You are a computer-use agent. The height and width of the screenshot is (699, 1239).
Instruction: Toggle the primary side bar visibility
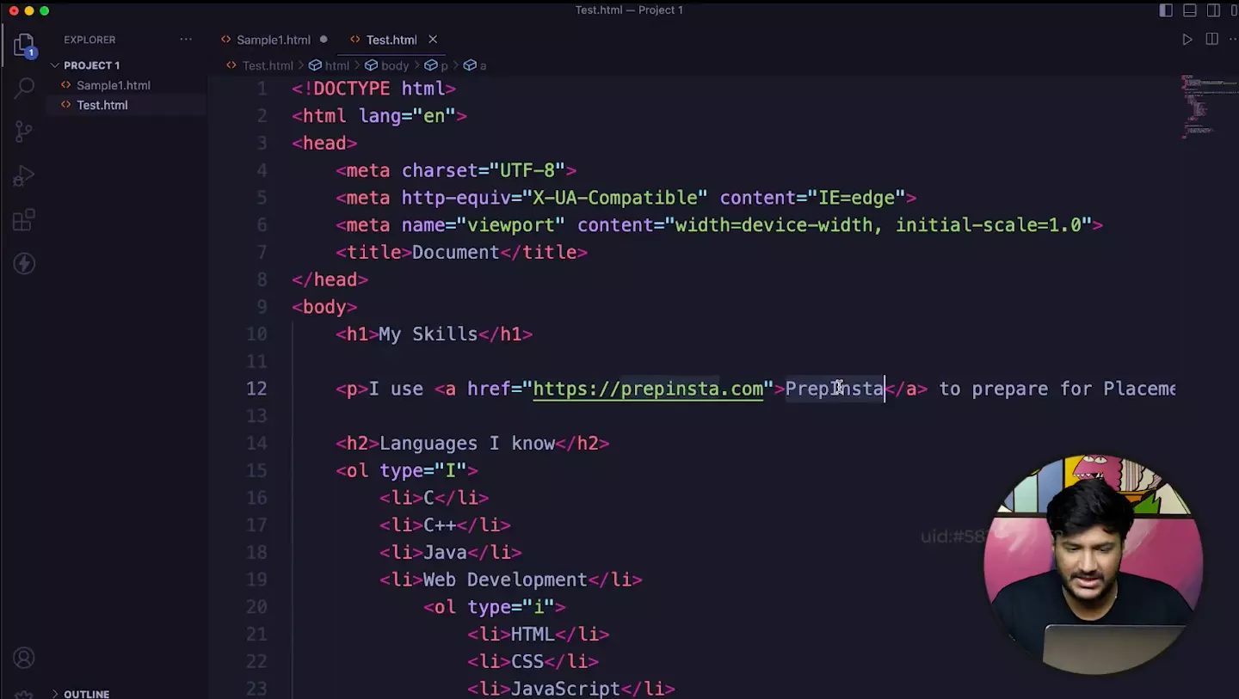click(x=1166, y=10)
